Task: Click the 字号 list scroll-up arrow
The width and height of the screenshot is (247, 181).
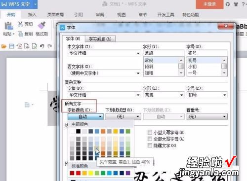Action: point(224,60)
